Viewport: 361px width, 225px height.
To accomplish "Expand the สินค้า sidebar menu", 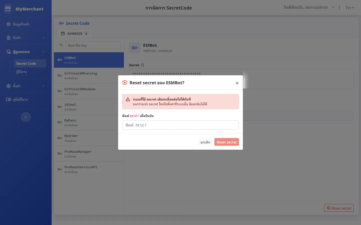I will click(x=26, y=38).
